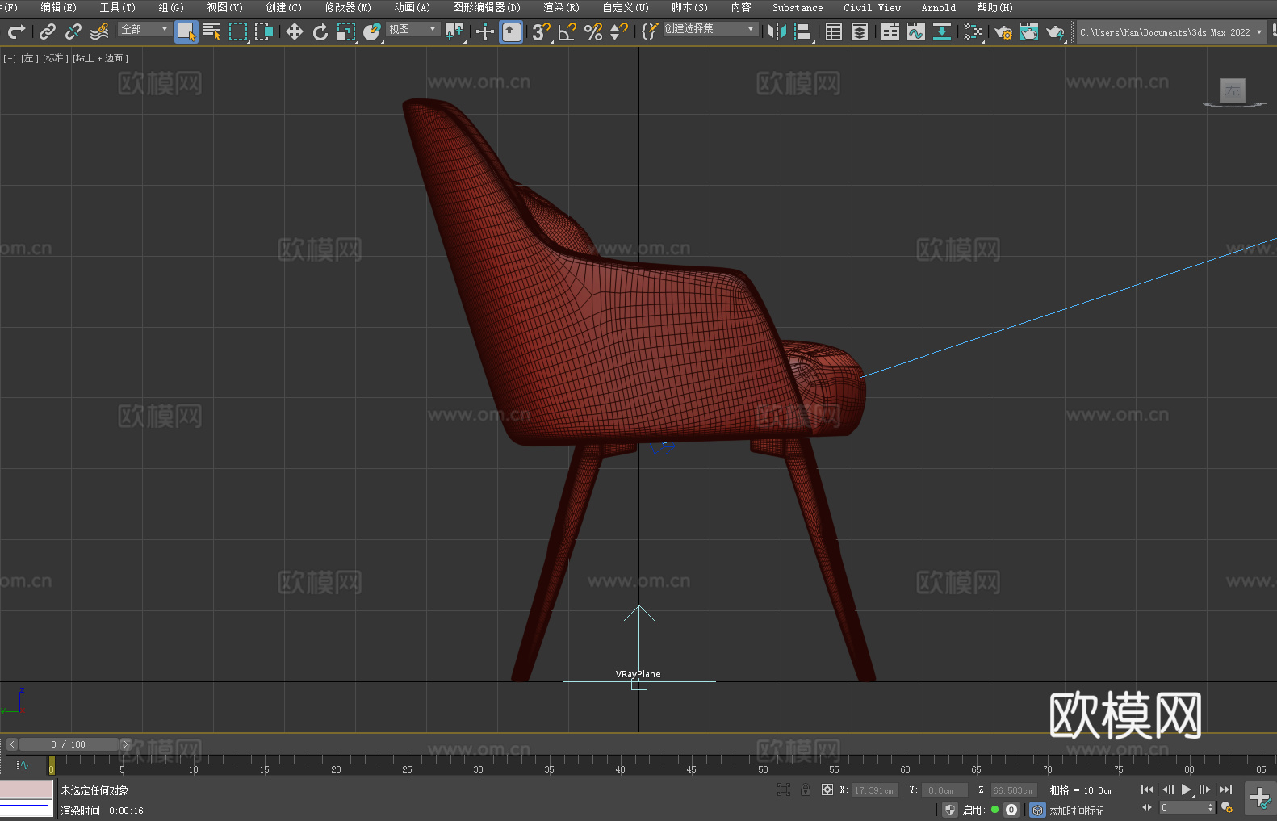Viewport: 1277px width, 821px height.
Task: Open Curve Editor icon
Action: [916, 31]
